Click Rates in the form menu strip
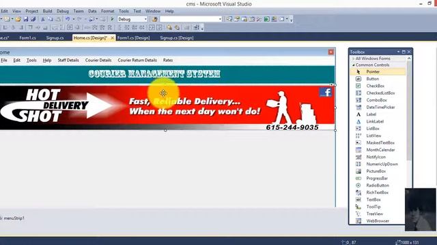The width and height of the screenshot is (437, 245). [x=168, y=61]
